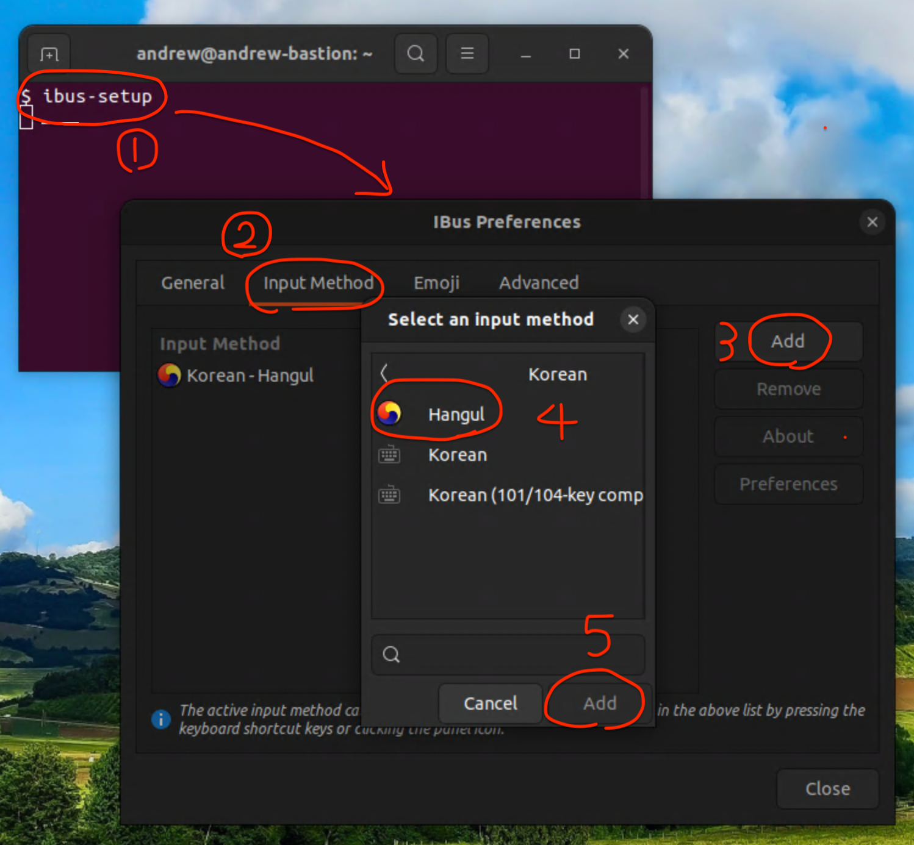This screenshot has height=845, width=914.
Task: Go back from the Korean language list
Action: click(x=384, y=373)
